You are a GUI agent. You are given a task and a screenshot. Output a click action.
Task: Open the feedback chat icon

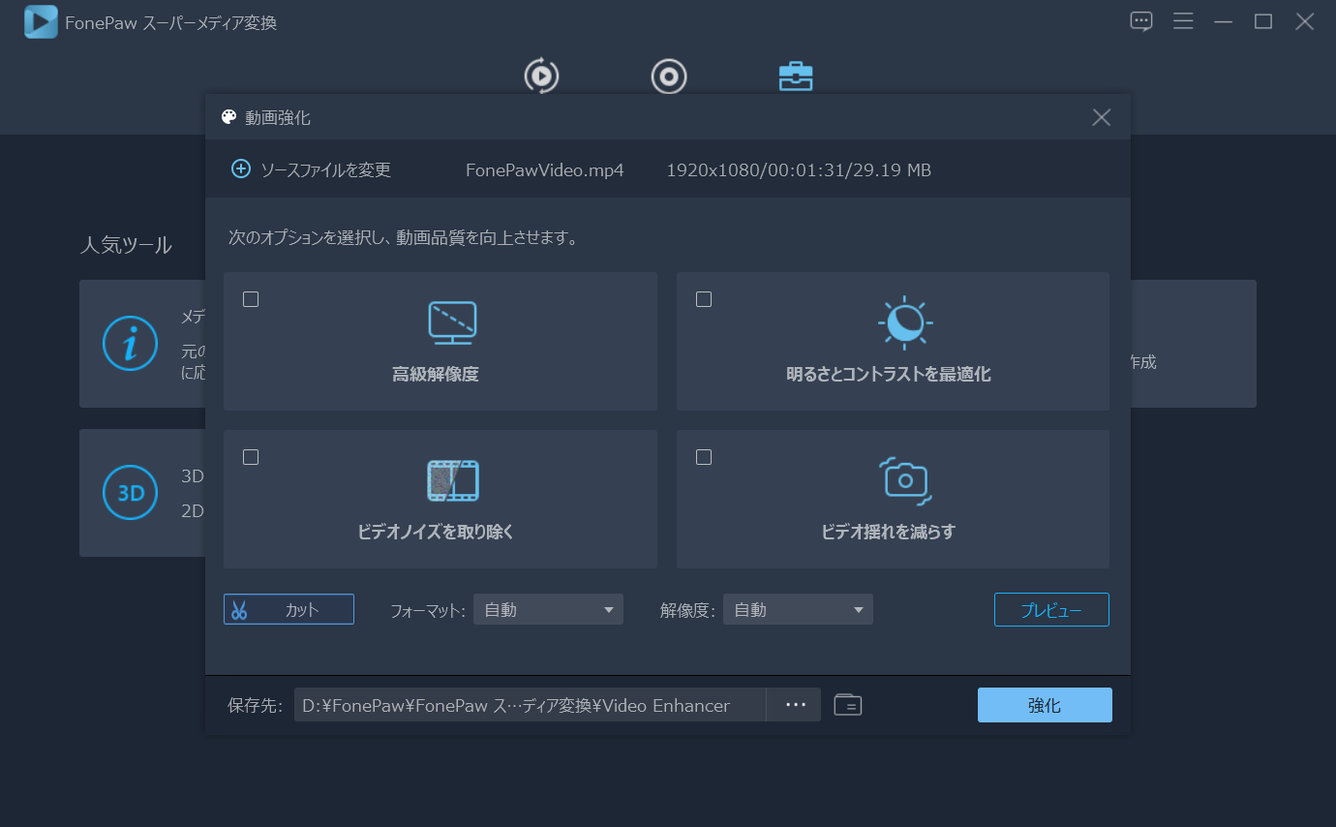pos(1141,21)
